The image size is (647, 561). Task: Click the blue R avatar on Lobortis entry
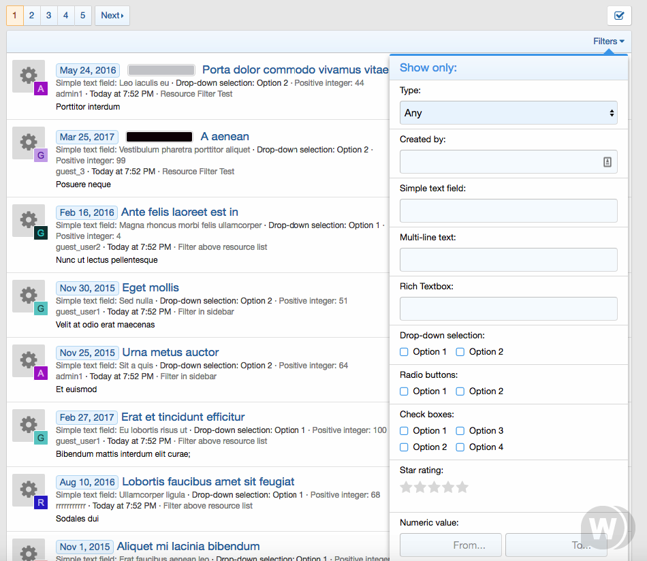[40, 502]
